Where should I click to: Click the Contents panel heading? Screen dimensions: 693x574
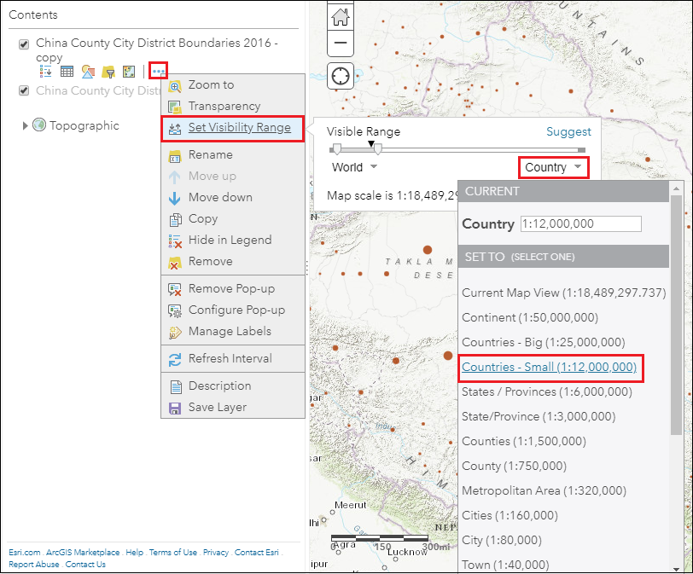pyautogui.click(x=33, y=15)
